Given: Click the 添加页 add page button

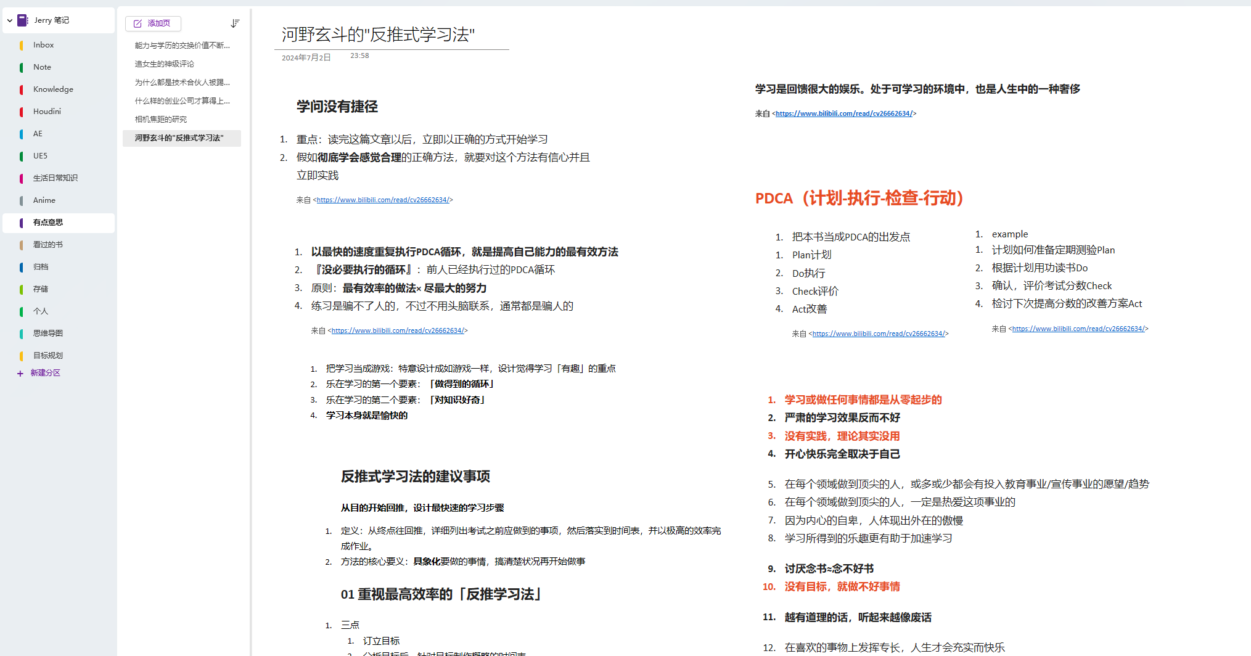Looking at the screenshot, I should click(153, 23).
